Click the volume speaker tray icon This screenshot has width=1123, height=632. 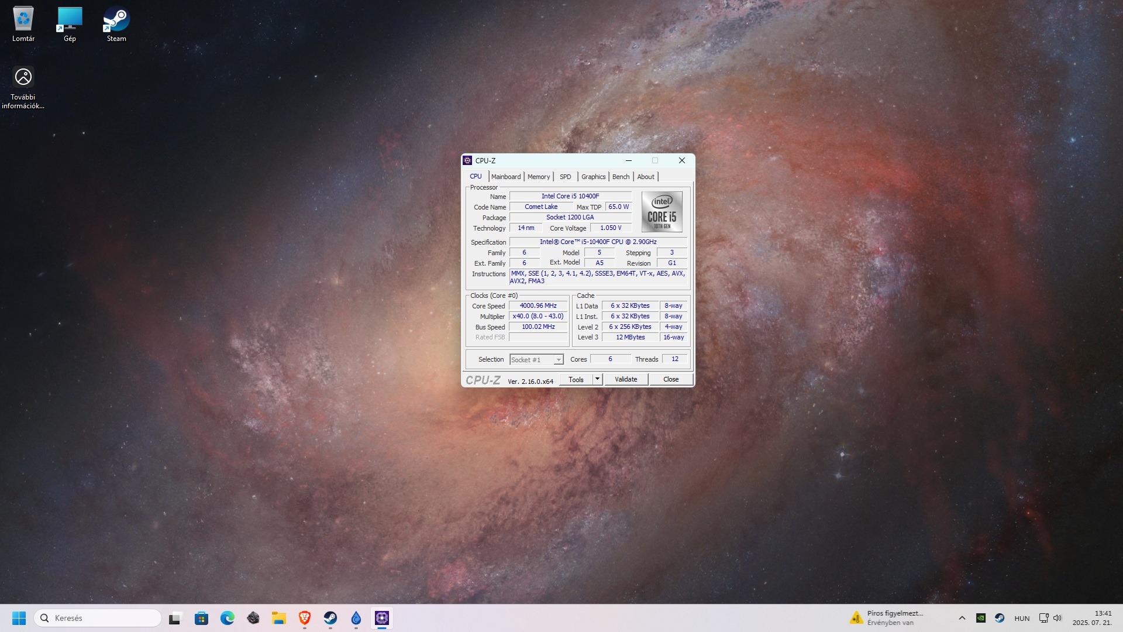click(1057, 618)
